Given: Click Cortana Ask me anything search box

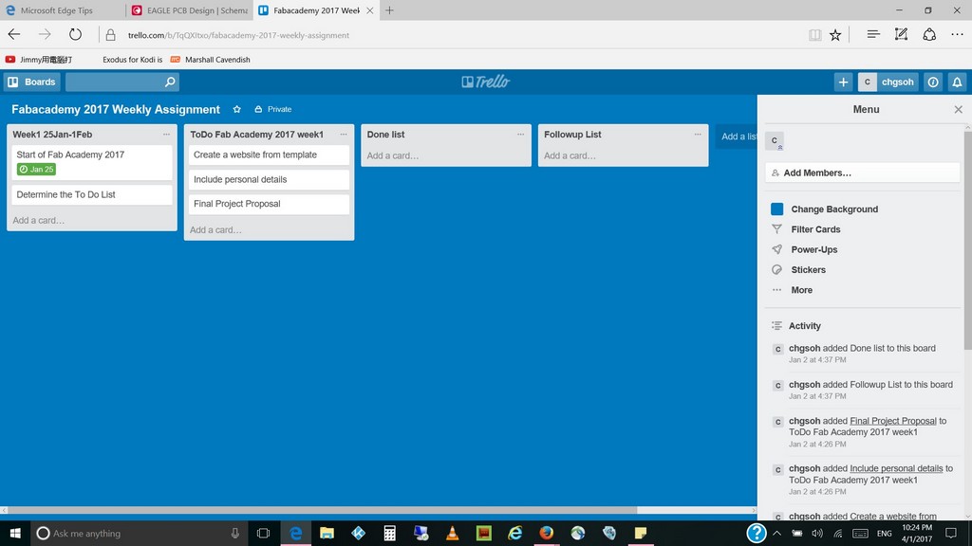Looking at the screenshot, I should pyautogui.click(x=139, y=533).
